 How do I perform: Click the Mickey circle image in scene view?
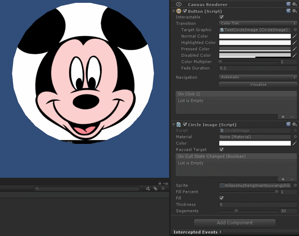[x=83, y=73]
